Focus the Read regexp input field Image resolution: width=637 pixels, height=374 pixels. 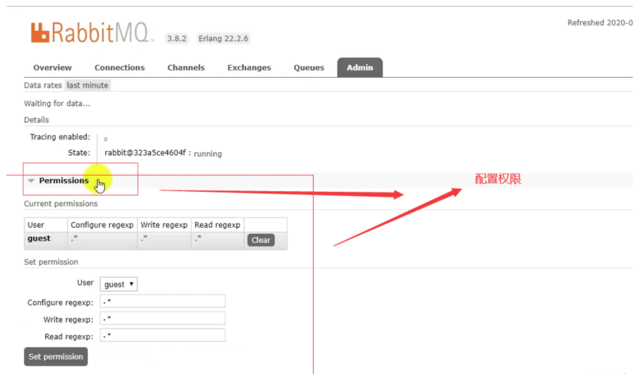[x=163, y=335]
